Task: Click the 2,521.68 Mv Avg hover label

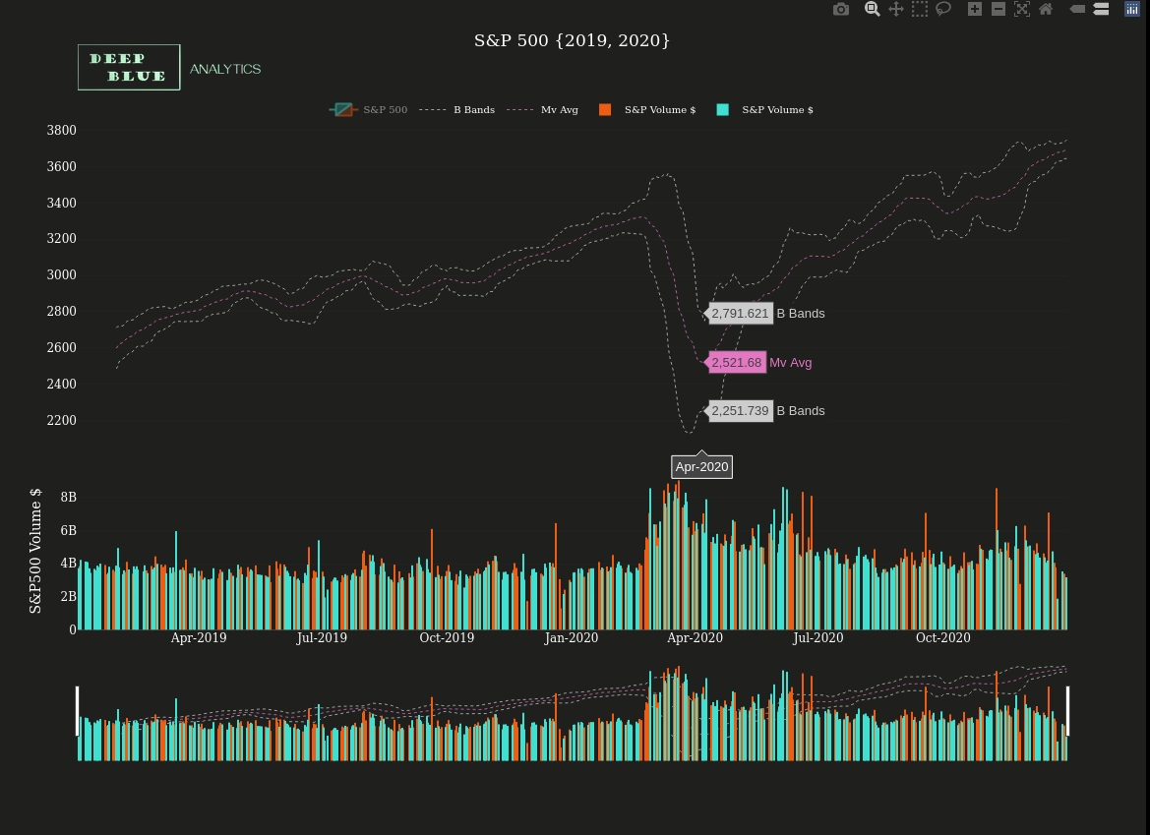Action: coord(737,362)
